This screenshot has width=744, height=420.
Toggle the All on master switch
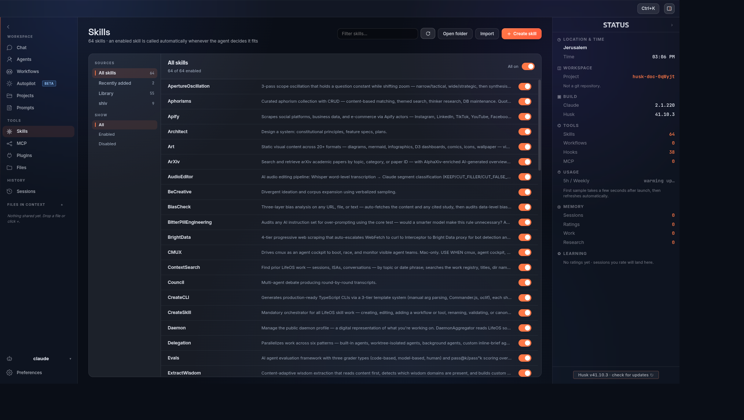528,66
